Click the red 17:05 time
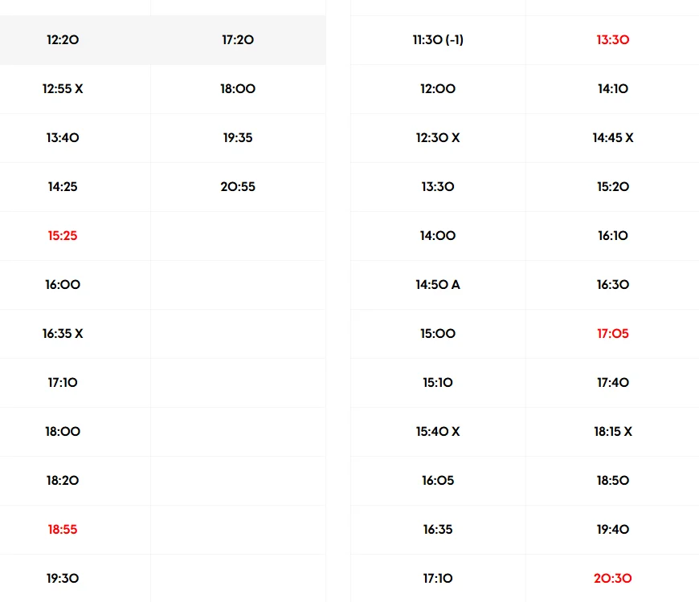699x602 pixels. (613, 334)
